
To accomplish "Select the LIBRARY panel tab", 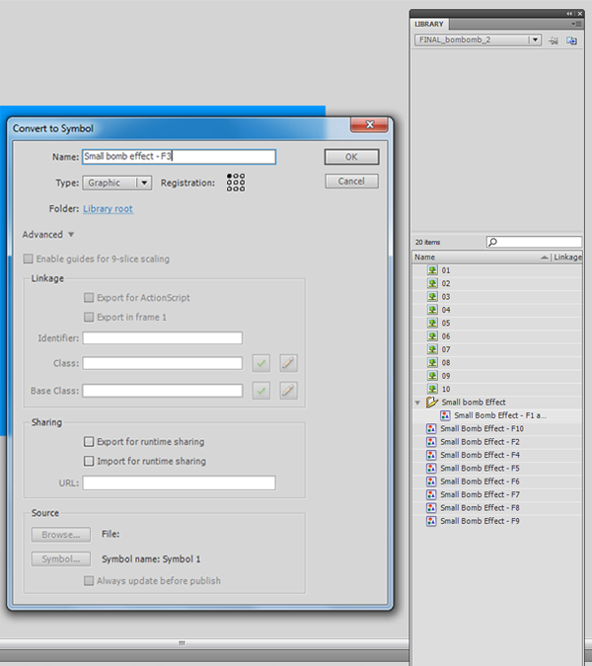I will click(429, 25).
